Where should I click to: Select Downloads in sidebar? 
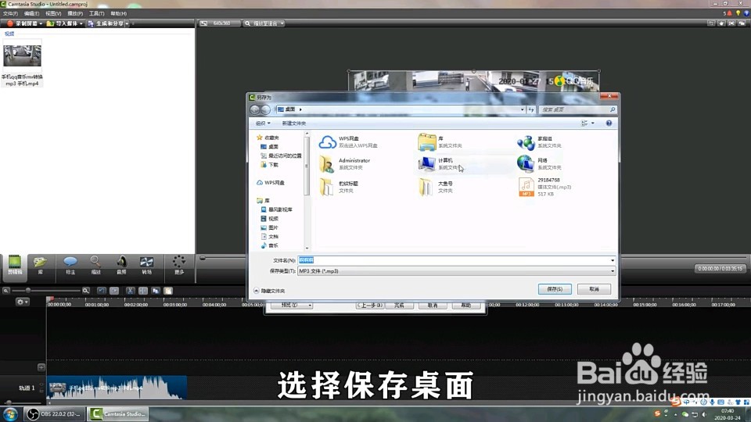click(270, 165)
